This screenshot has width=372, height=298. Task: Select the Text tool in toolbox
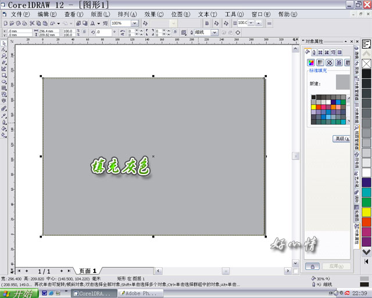click(x=4, y=101)
